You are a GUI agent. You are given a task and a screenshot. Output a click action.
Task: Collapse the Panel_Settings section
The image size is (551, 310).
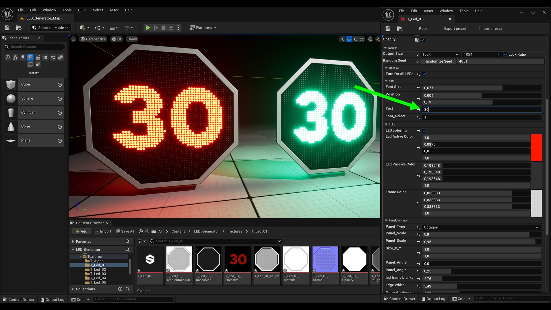[386, 220]
